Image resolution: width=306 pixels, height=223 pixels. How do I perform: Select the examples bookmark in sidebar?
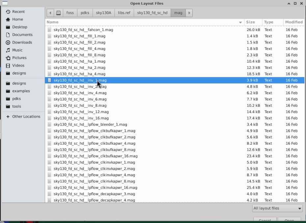pyautogui.click(x=21, y=91)
